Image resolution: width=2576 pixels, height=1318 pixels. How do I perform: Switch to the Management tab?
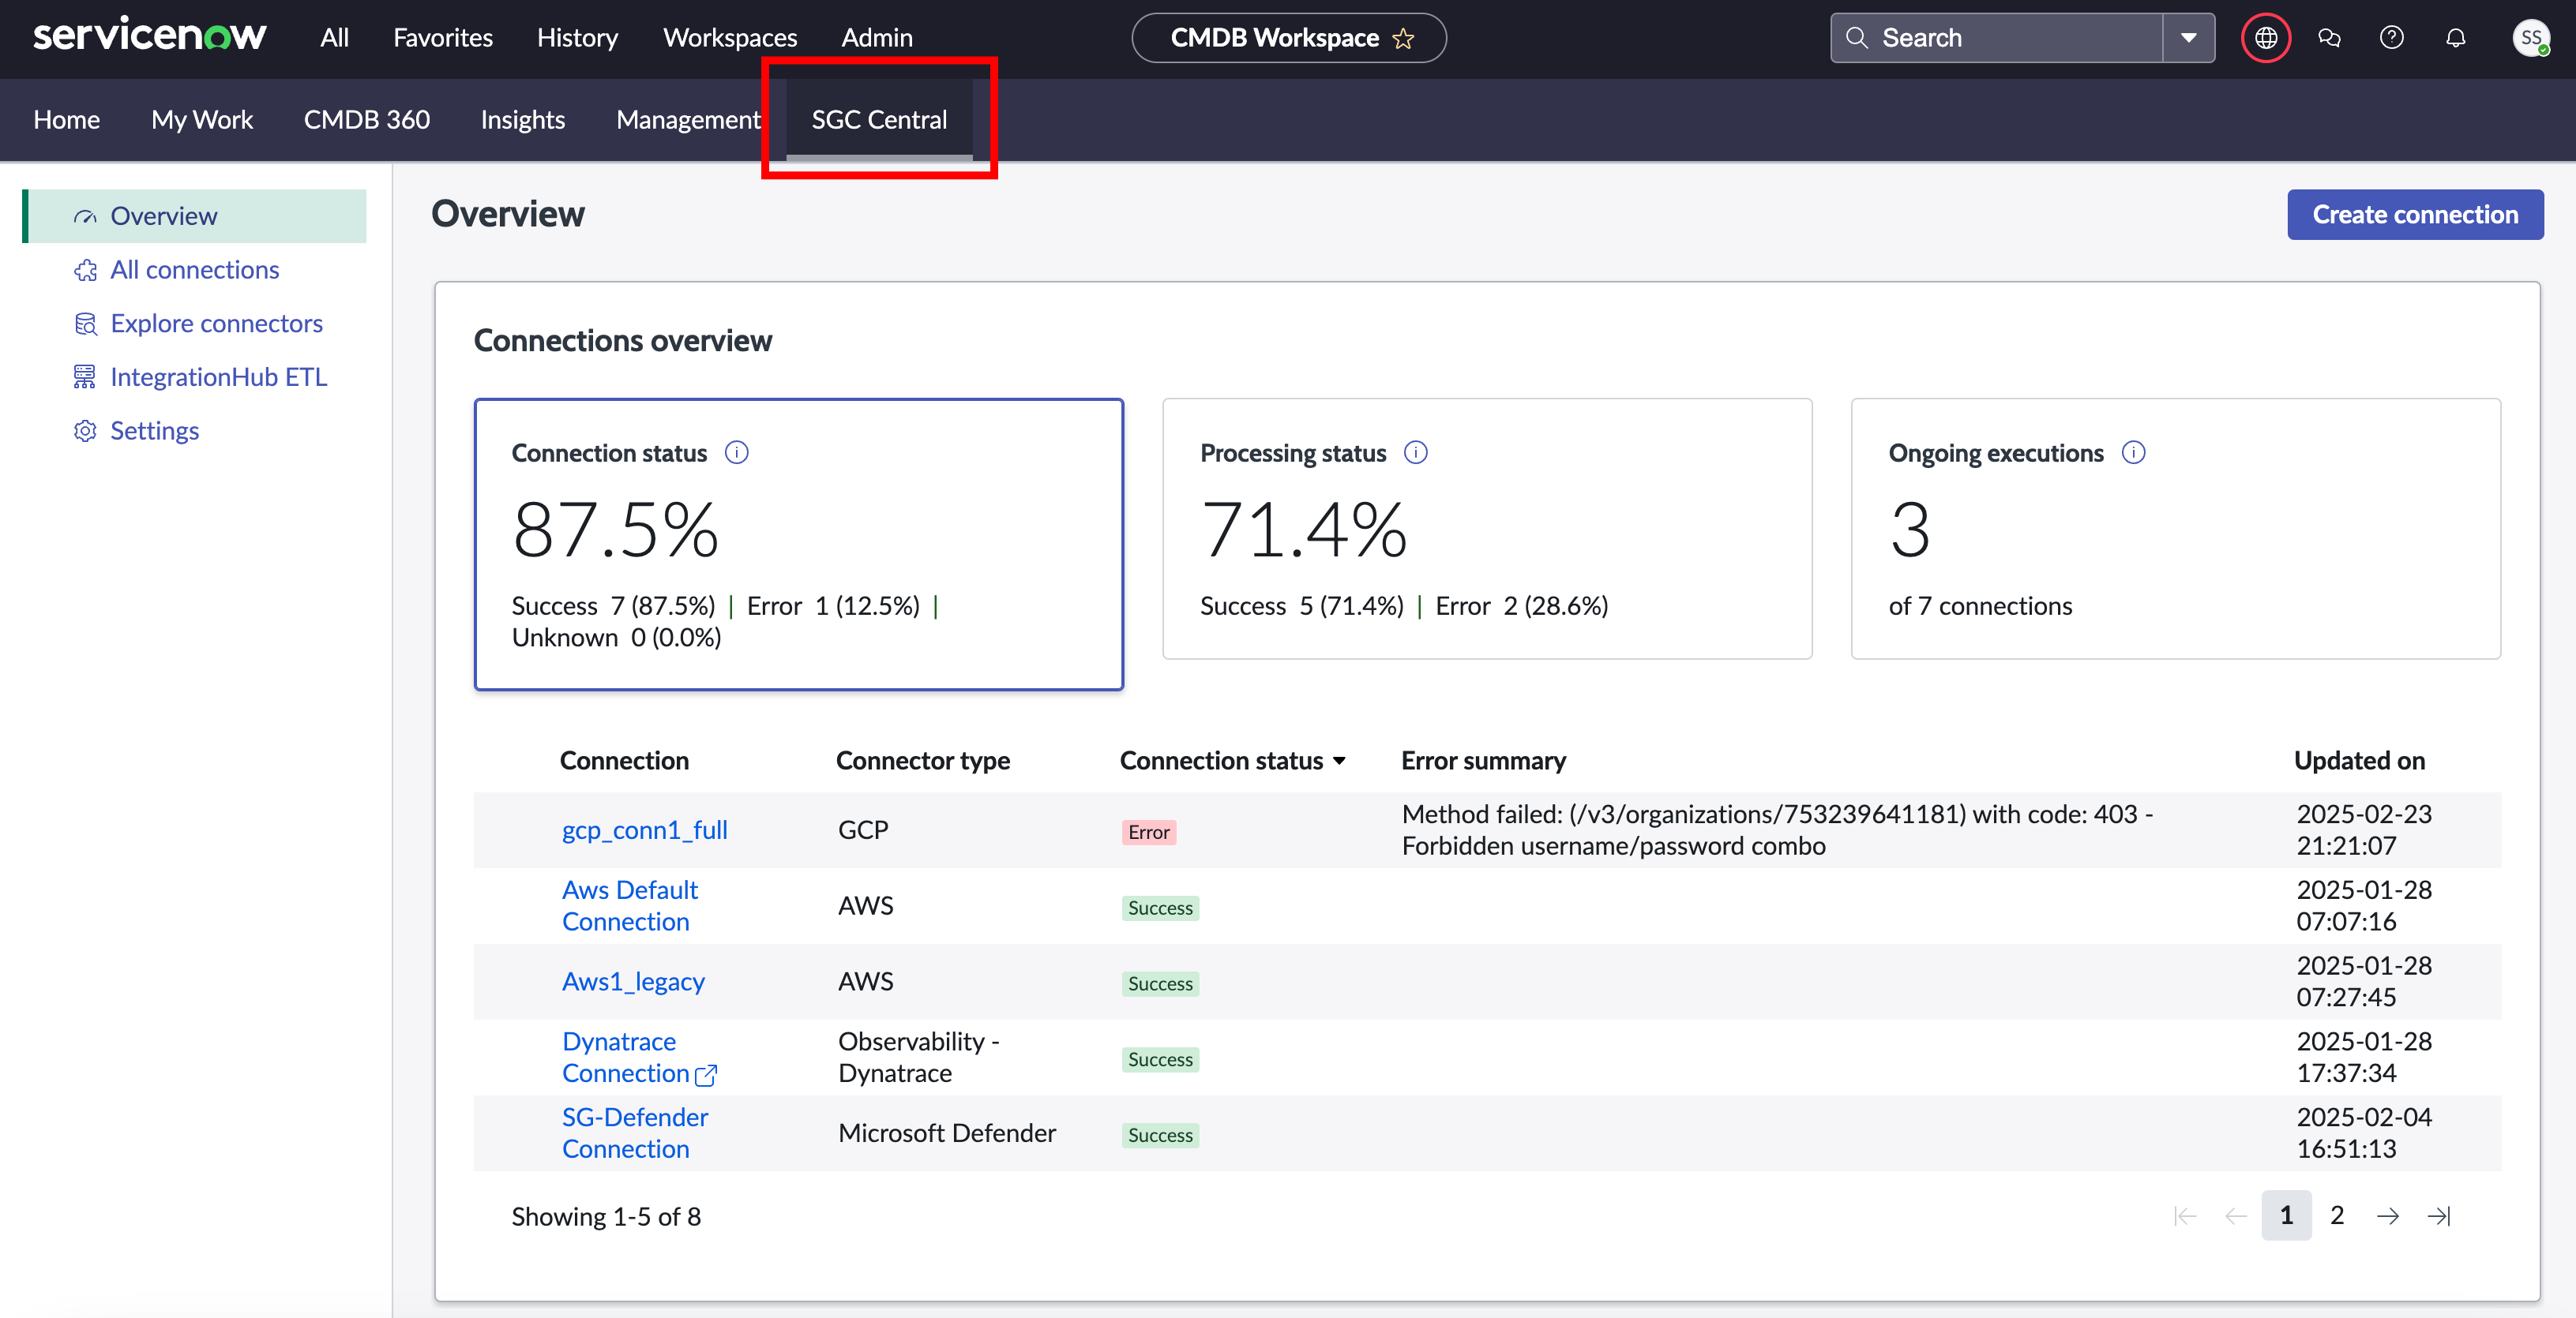tap(688, 120)
